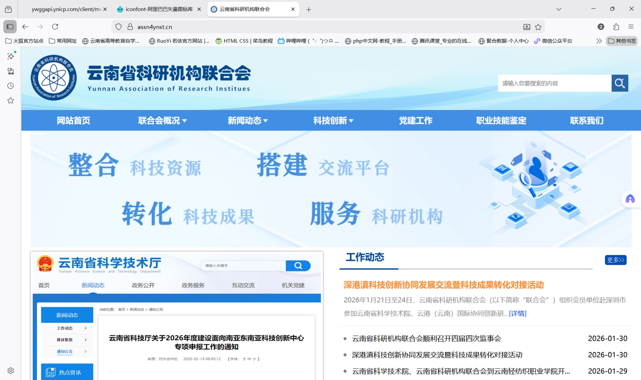
Task: Open history from the left sidebar clock icon
Action: point(10,86)
